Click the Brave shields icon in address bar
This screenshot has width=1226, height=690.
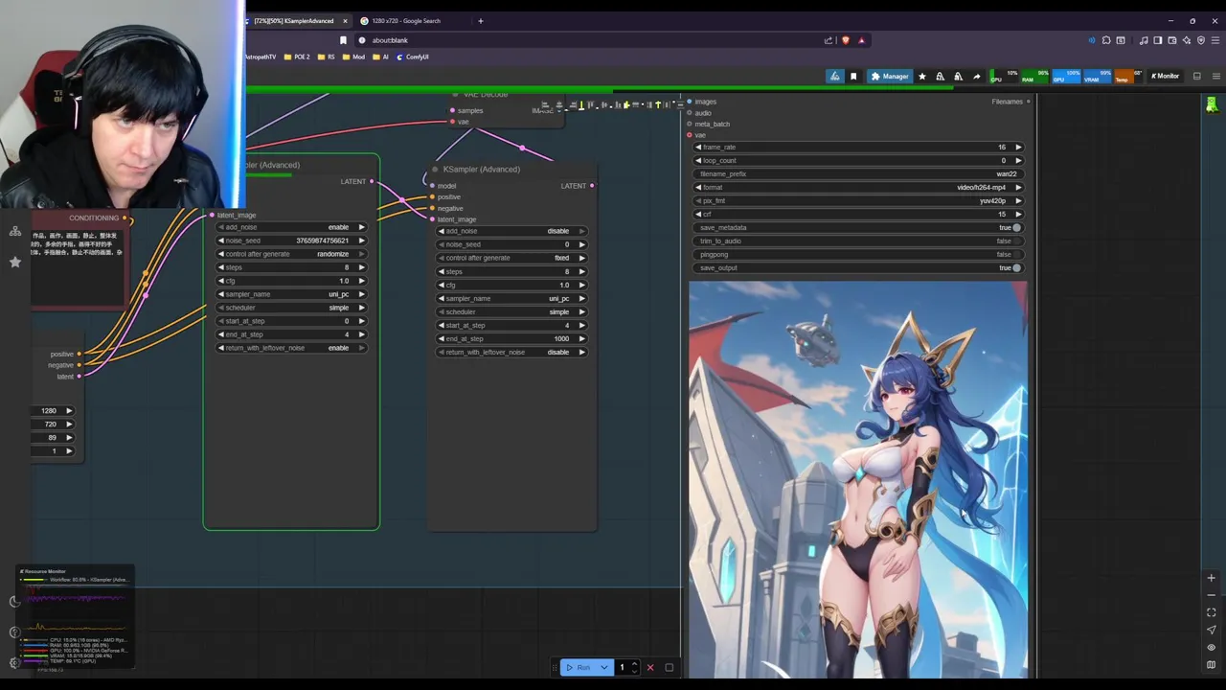click(846, 40)
